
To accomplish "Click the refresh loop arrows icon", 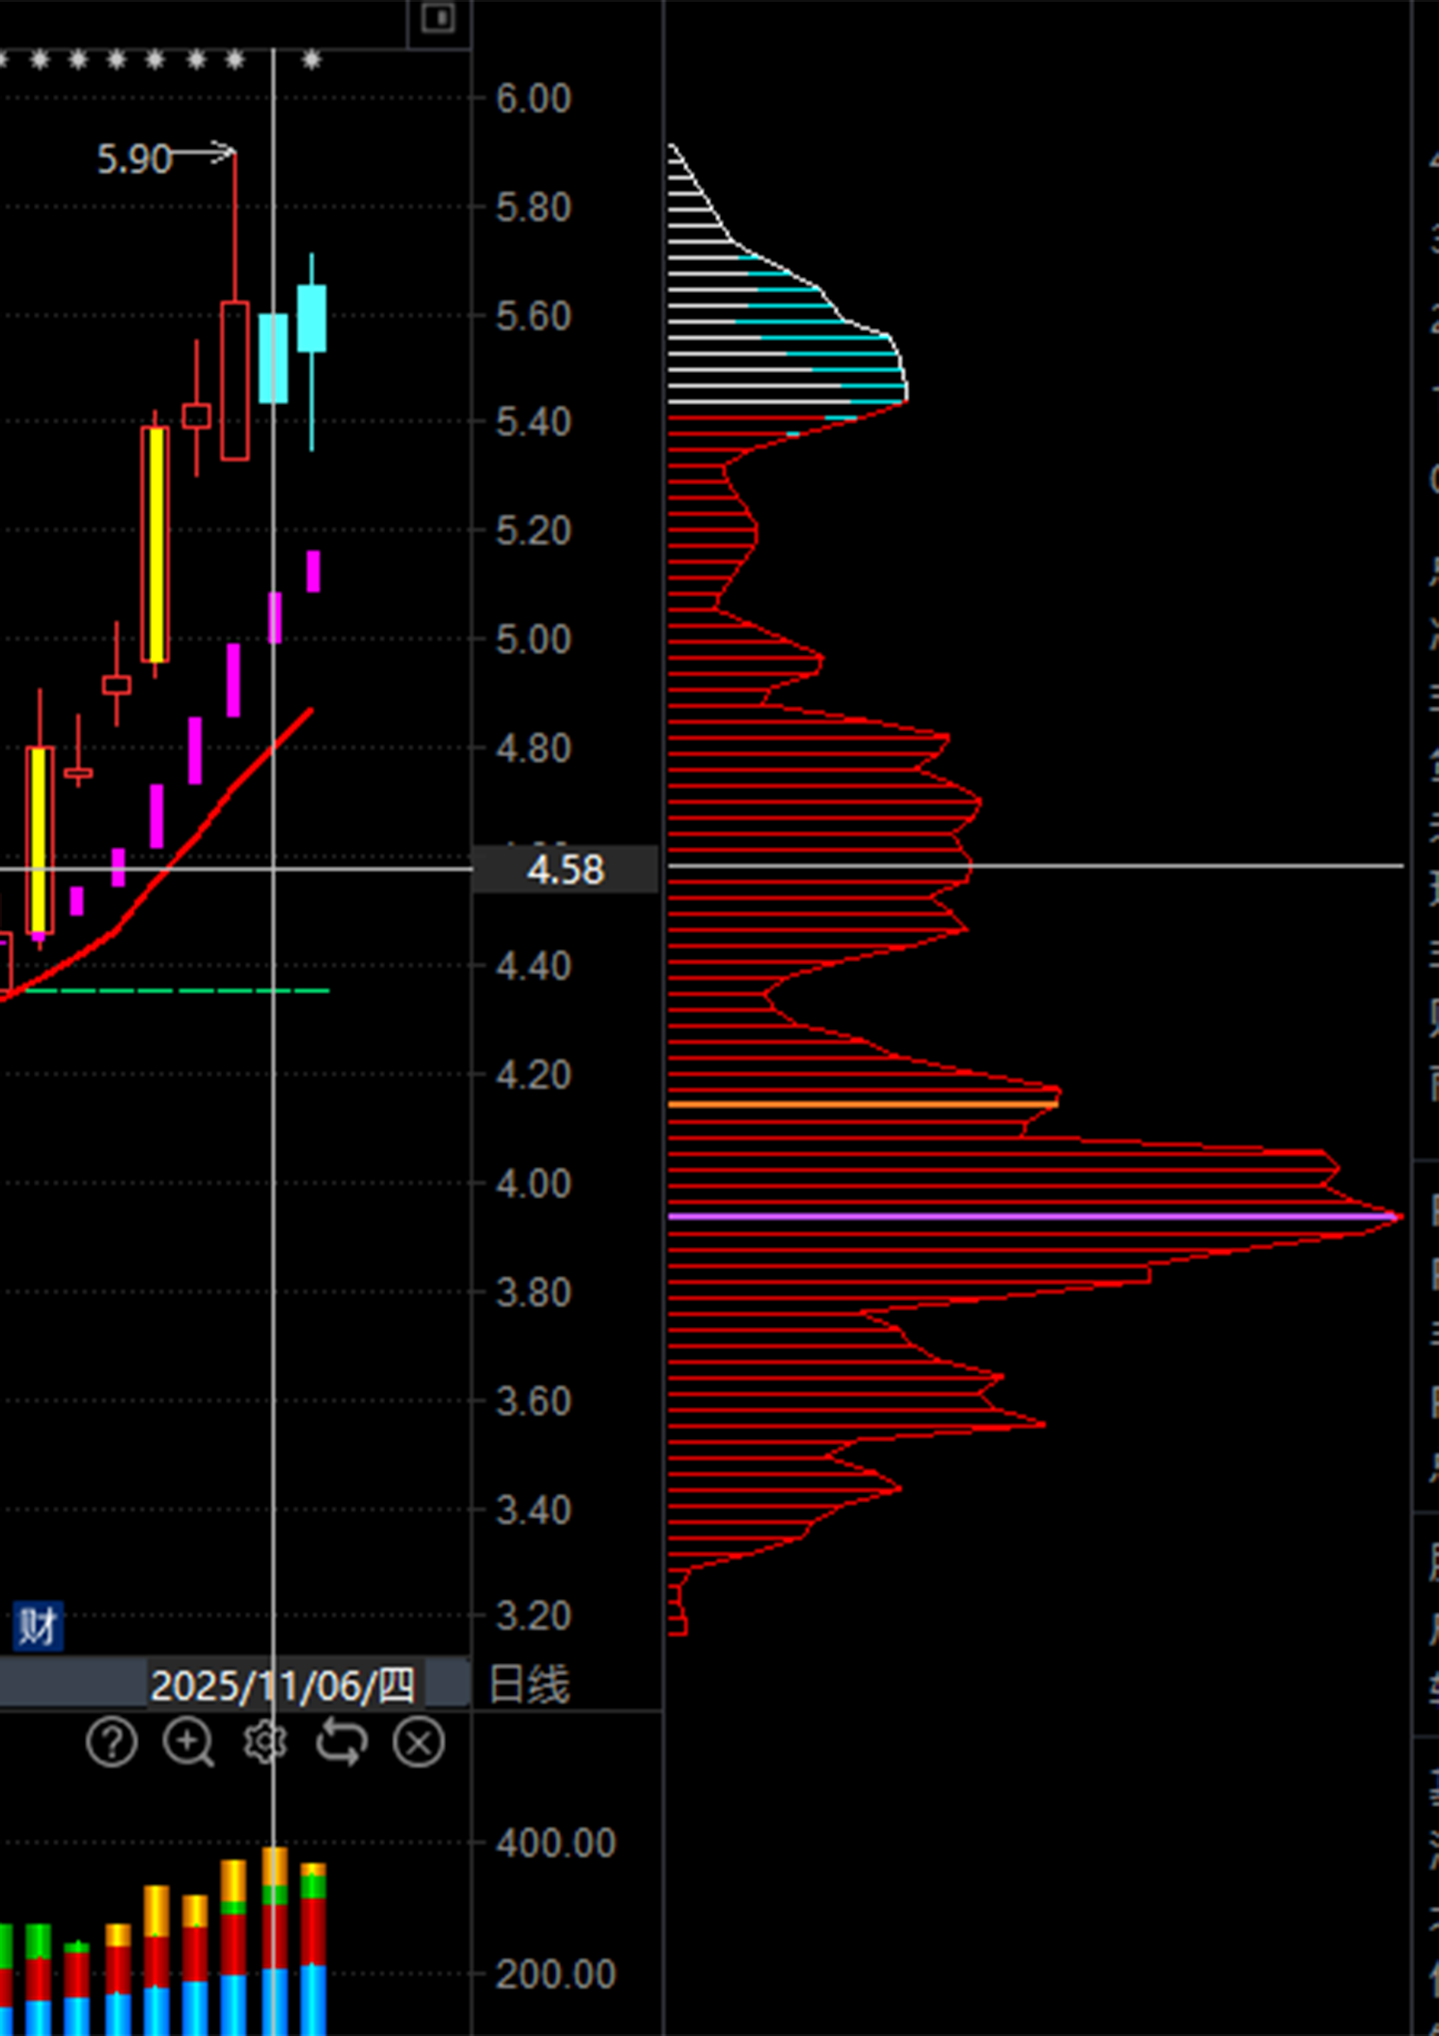I will pos(341,1742).
